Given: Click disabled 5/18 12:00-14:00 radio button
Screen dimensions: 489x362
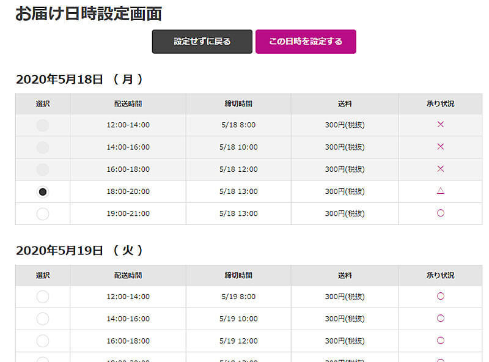Looking at the screenshot, I should (x=43, y=125).
